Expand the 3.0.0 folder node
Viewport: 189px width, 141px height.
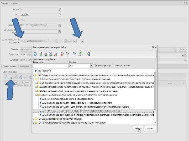pos(34,119)
